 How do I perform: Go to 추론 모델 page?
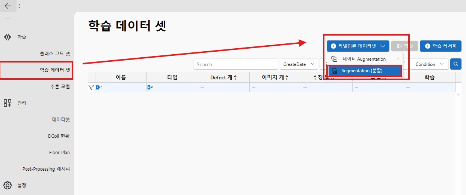tap(60, 86)
